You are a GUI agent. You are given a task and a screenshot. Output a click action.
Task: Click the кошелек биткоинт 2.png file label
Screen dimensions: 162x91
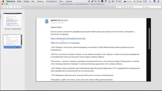(13, 47)
